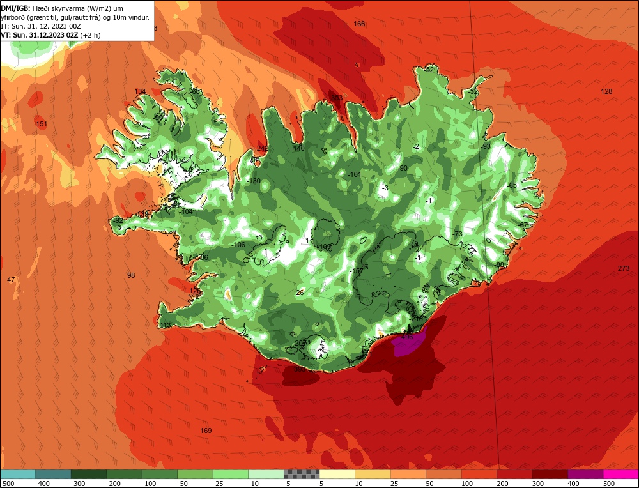
Task: Click the -67 value on the east coast
Action: (x=523, y=225)
